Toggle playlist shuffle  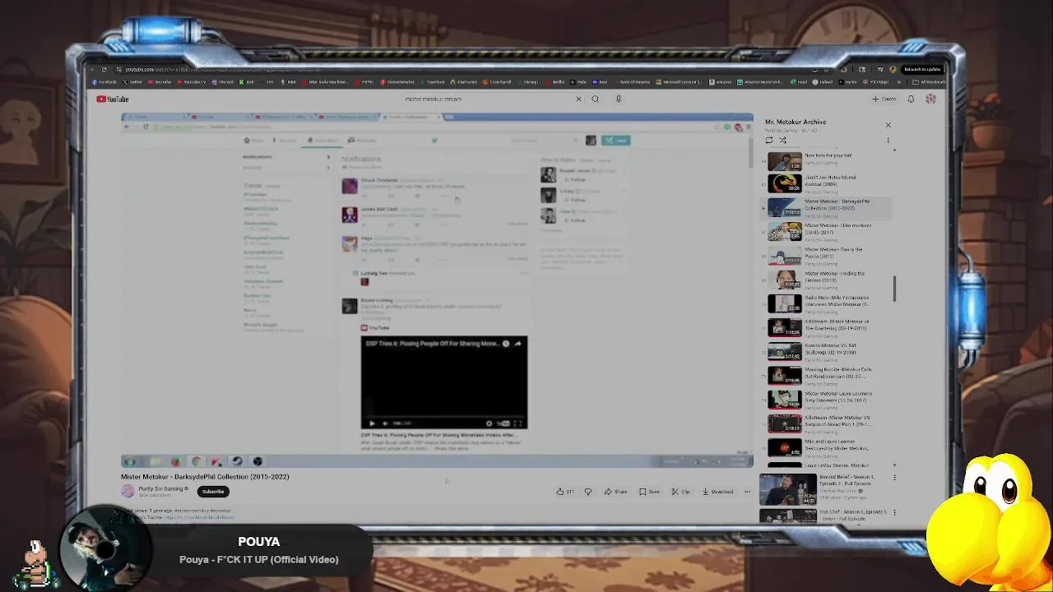(x=782, y=140)
